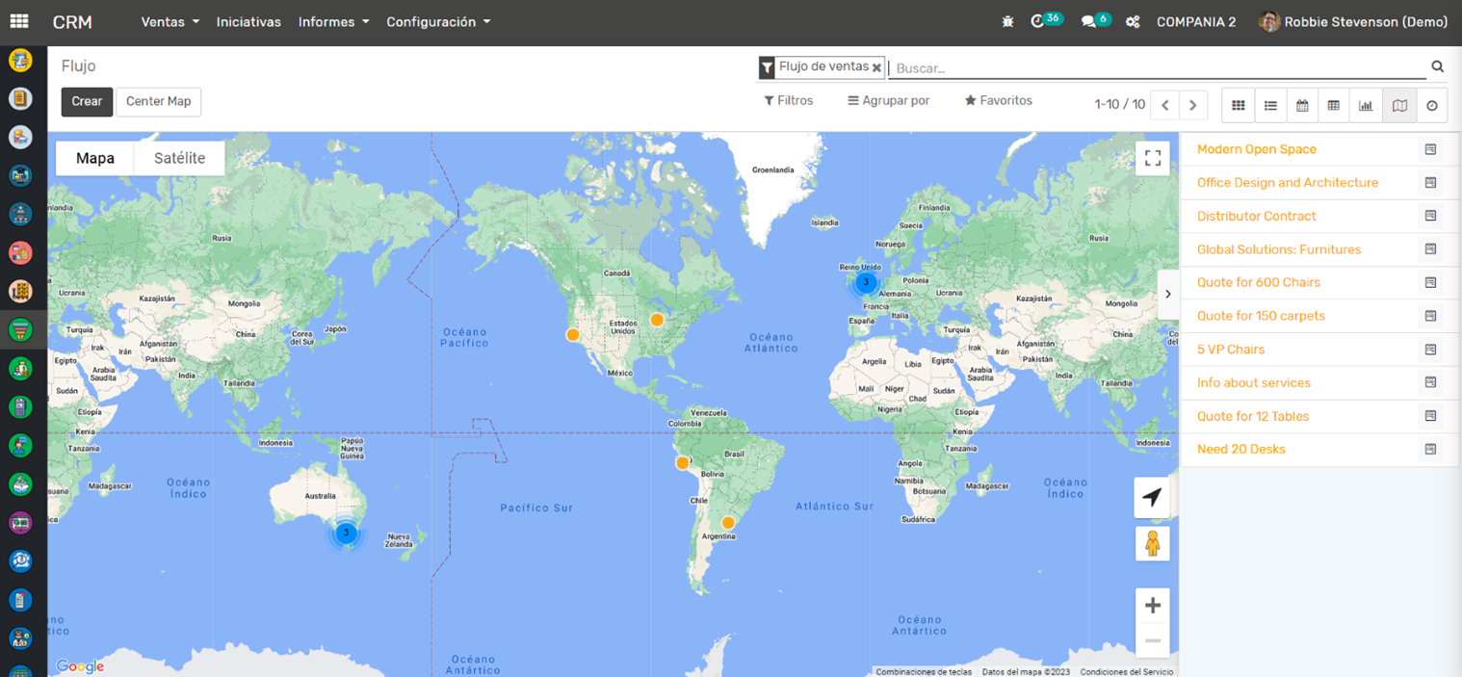This screenshot has width=1462, height=677.
Task: Switch to Kanban view
Action: [x=1238, y=106]
